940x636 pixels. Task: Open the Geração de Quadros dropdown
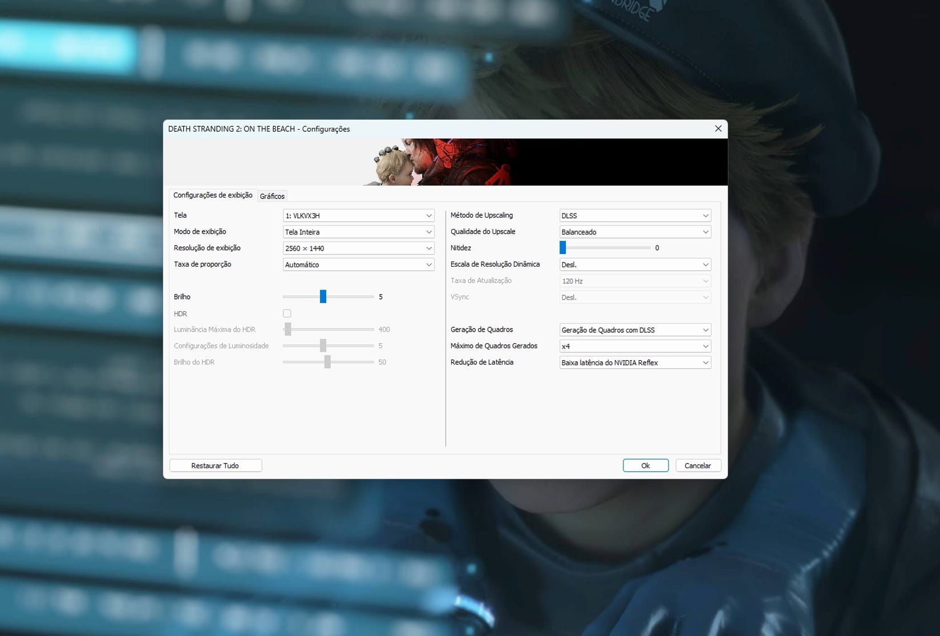[635, 330]
